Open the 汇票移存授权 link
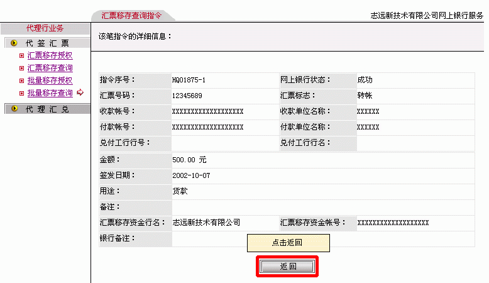This screenshot has width=489, height=283. point(50,55)
